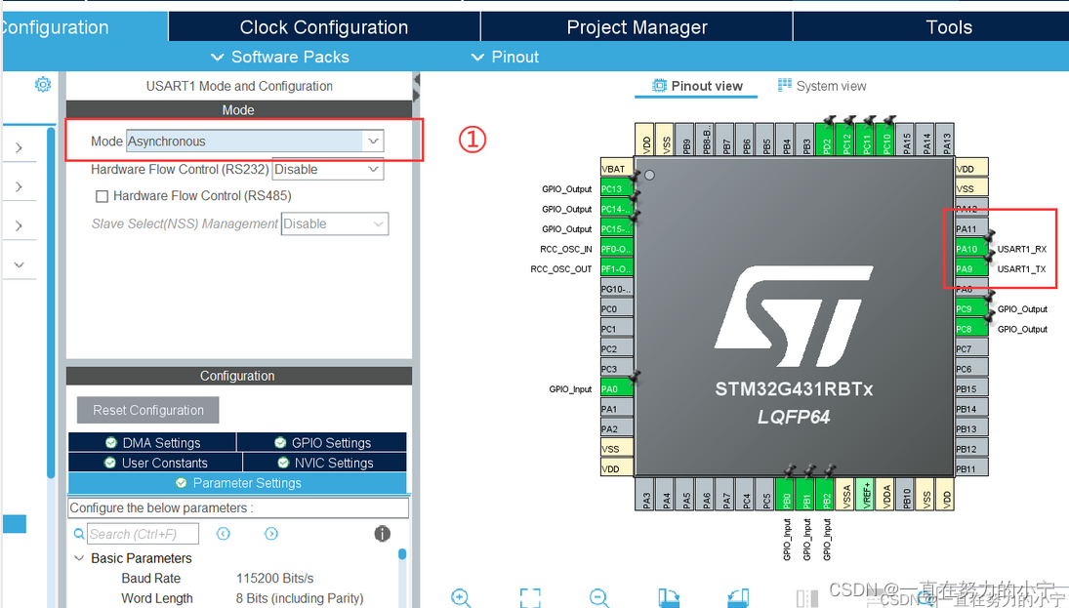Click the settings gear icon in the left panel
The height and width of the screenshot is (608, 1069).
[x=43, y=85]
